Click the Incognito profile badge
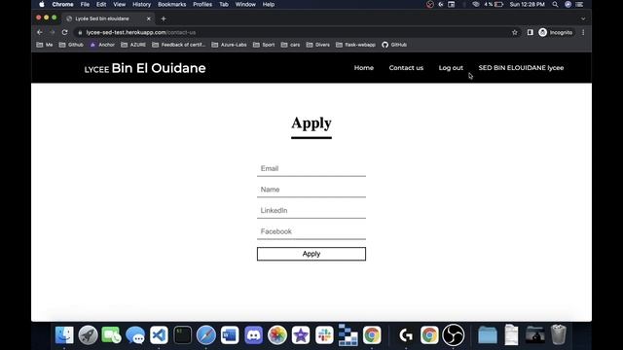The height and width of the screenshot is (350, 623). (556, 32)
